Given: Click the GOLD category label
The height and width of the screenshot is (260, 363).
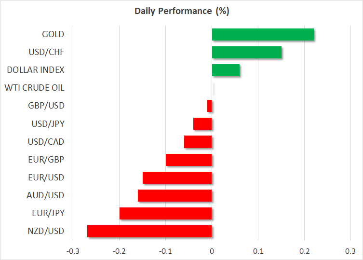Looking at the screenshot, I should [53, 34].
